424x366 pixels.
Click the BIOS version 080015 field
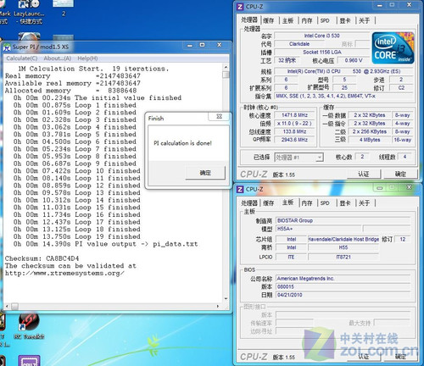(x=343, y=286)
